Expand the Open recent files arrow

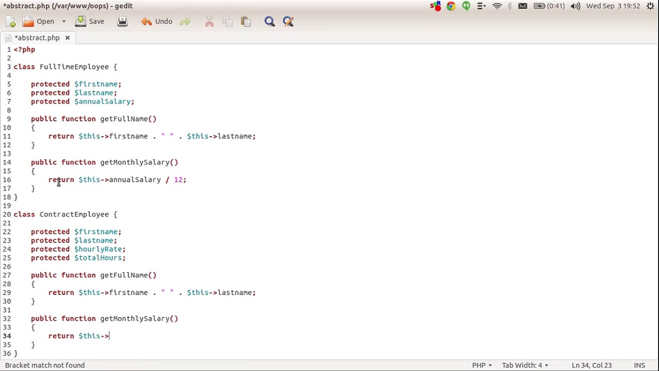click(x=64, y=22)
